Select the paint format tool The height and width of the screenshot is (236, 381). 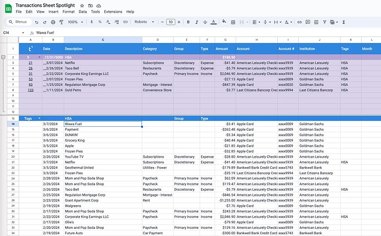[x=61, y=22]
